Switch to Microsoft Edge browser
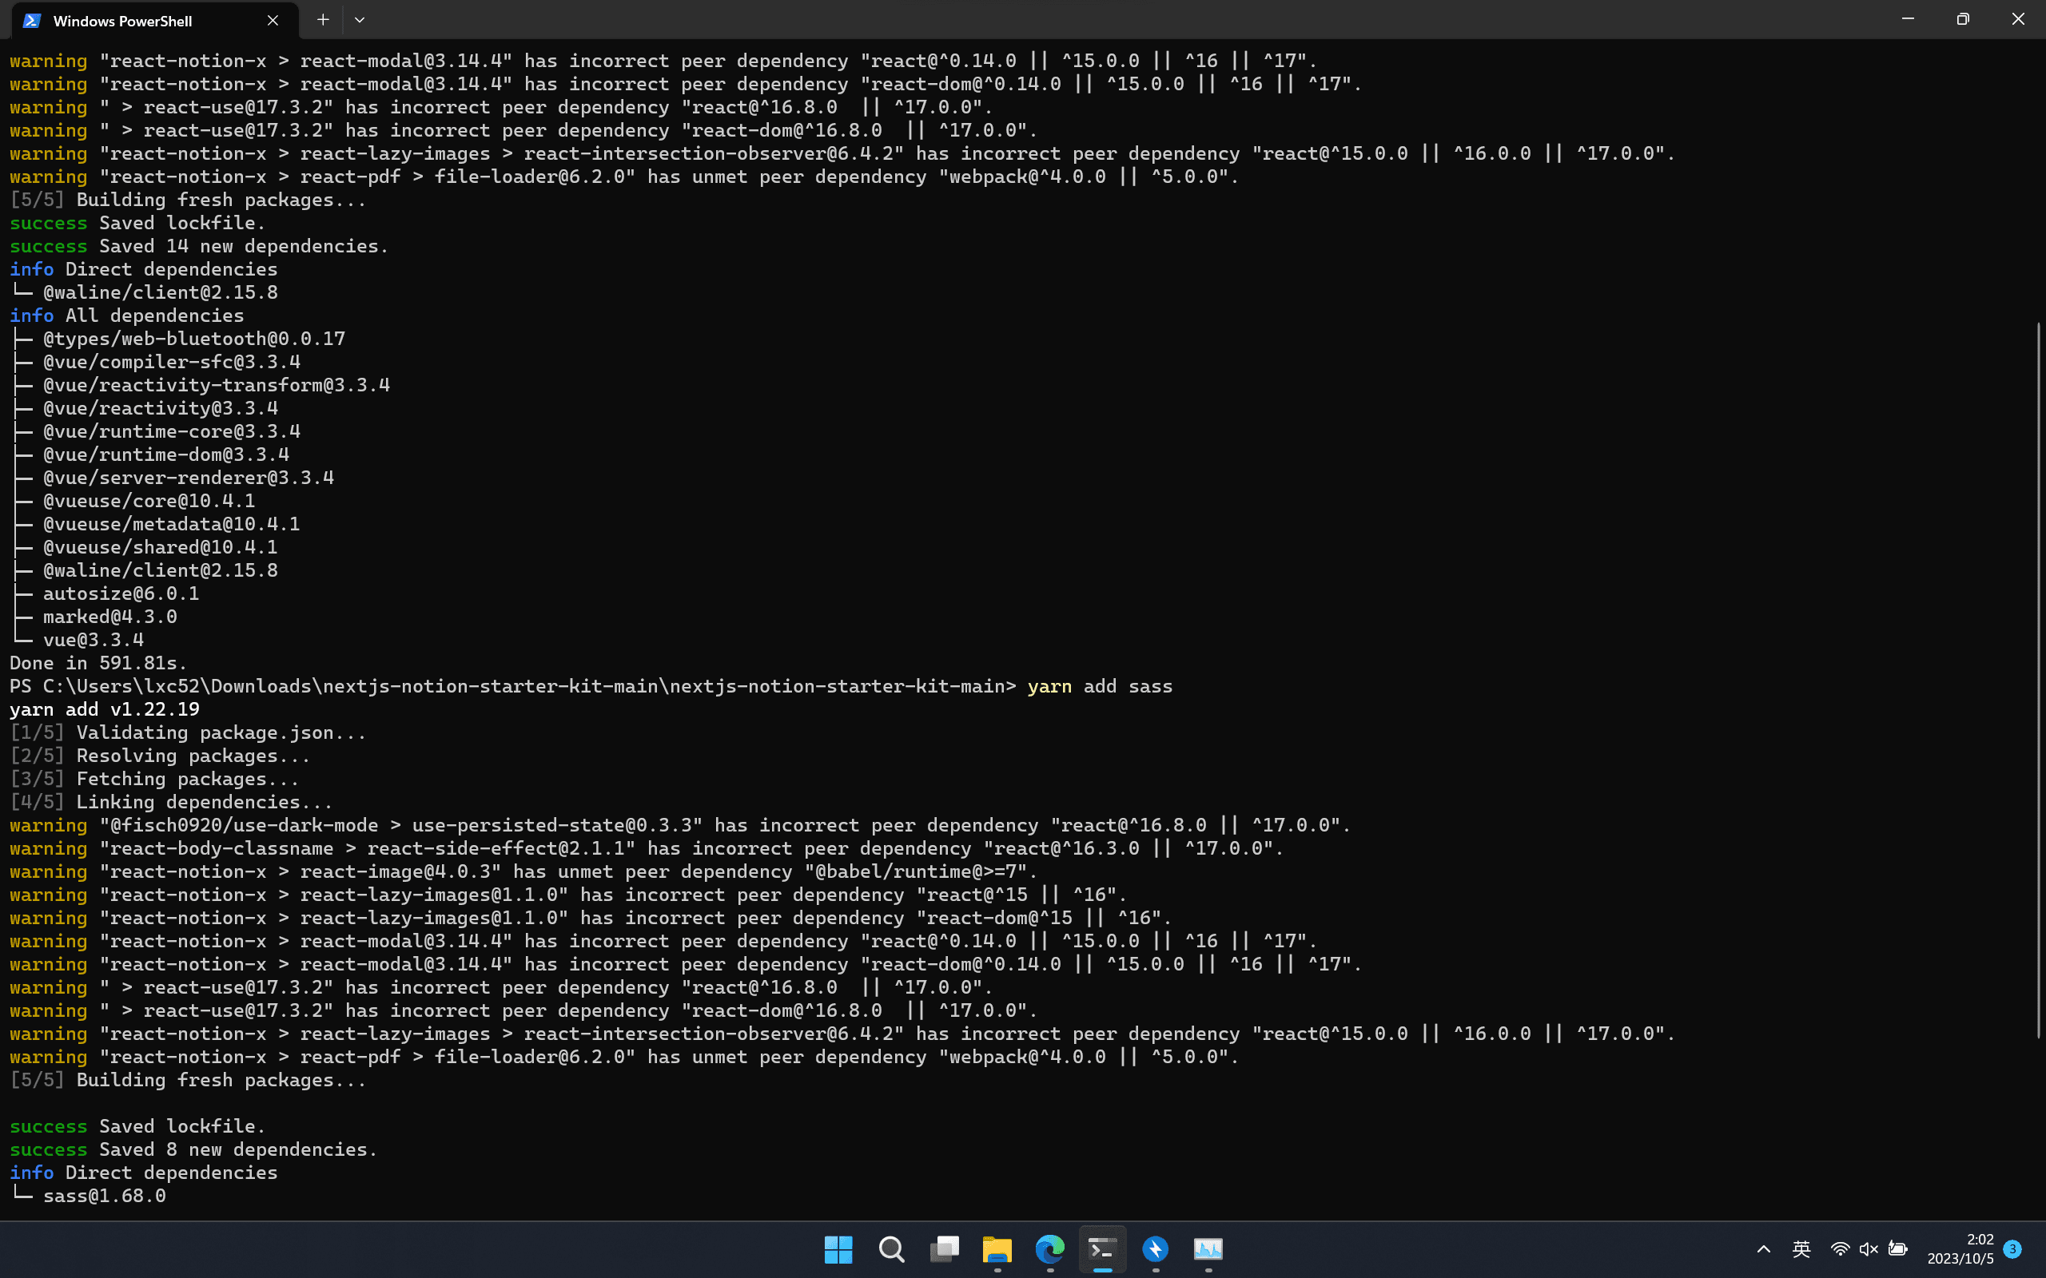Screen dimensions: 2046x1278 pos(1050,1249)
